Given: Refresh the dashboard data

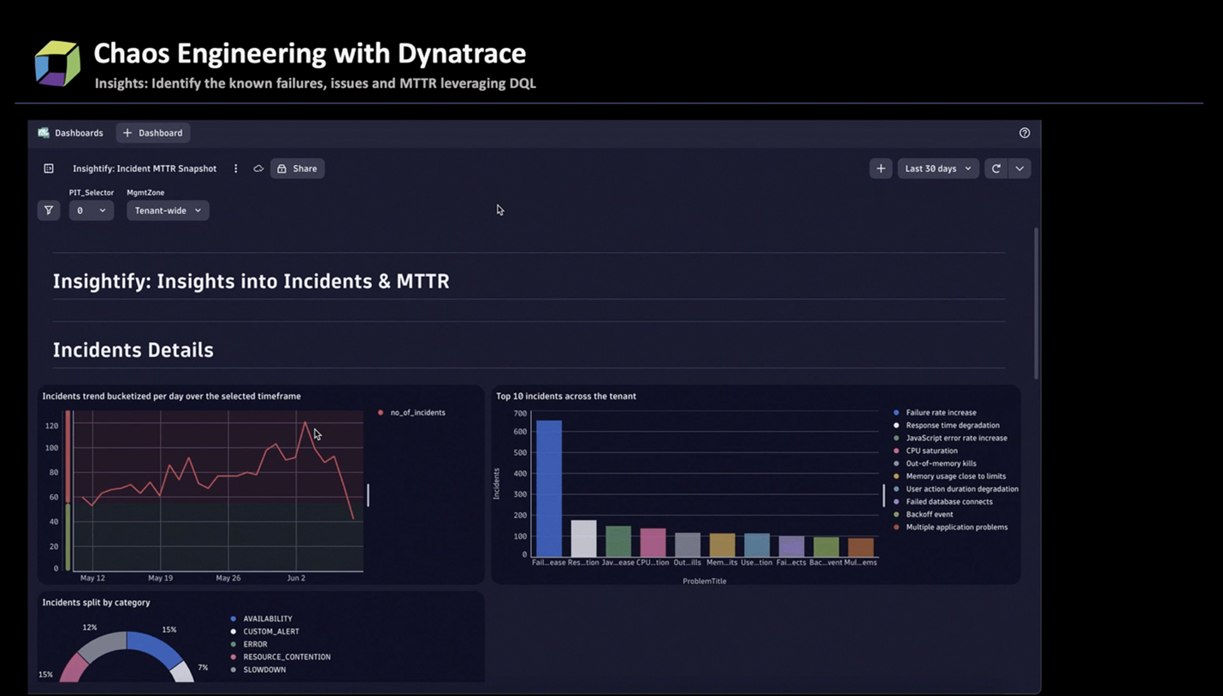Looking at the screenshot, I should (996, 168).
